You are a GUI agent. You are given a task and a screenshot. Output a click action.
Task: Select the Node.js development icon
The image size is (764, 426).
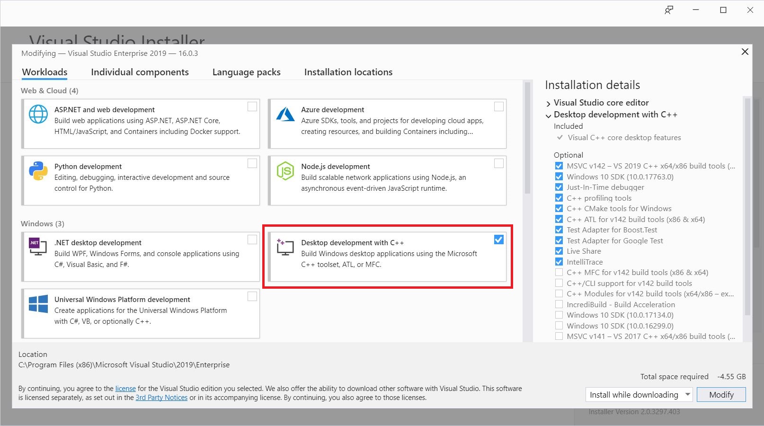[285, 170]
